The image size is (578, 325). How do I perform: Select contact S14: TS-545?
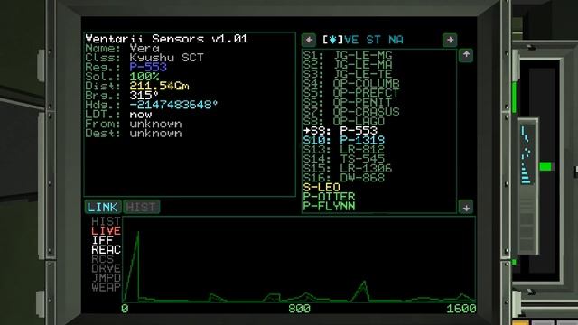(x=344, y=159)
